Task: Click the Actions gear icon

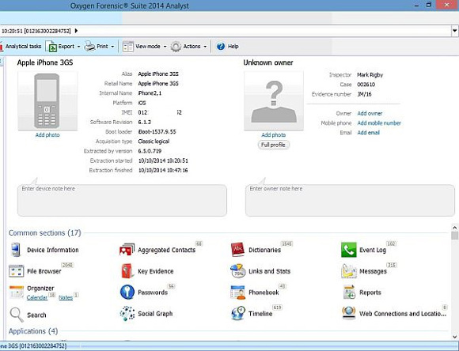Action: [176, 47]
